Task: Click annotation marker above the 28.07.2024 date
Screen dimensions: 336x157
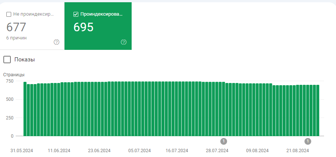Action: point(223,141)
